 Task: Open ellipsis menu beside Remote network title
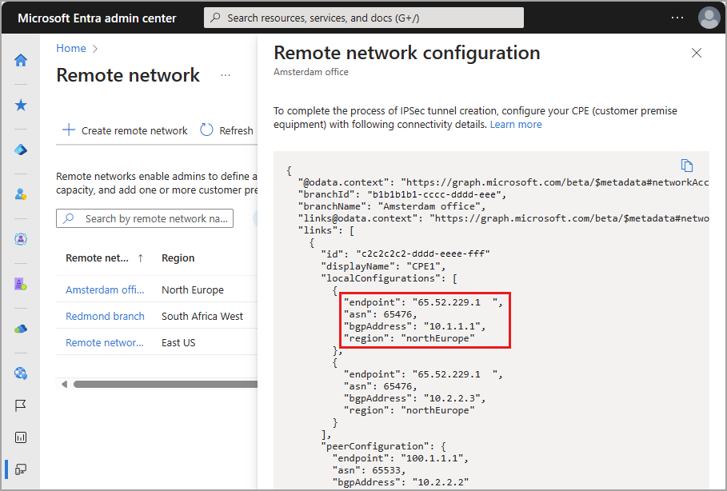coord(226,75)
